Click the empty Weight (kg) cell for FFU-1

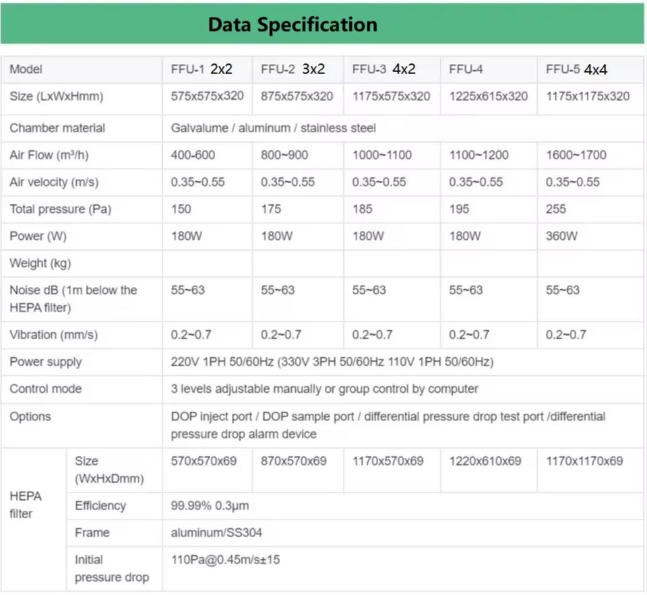[x=207, y=263]
